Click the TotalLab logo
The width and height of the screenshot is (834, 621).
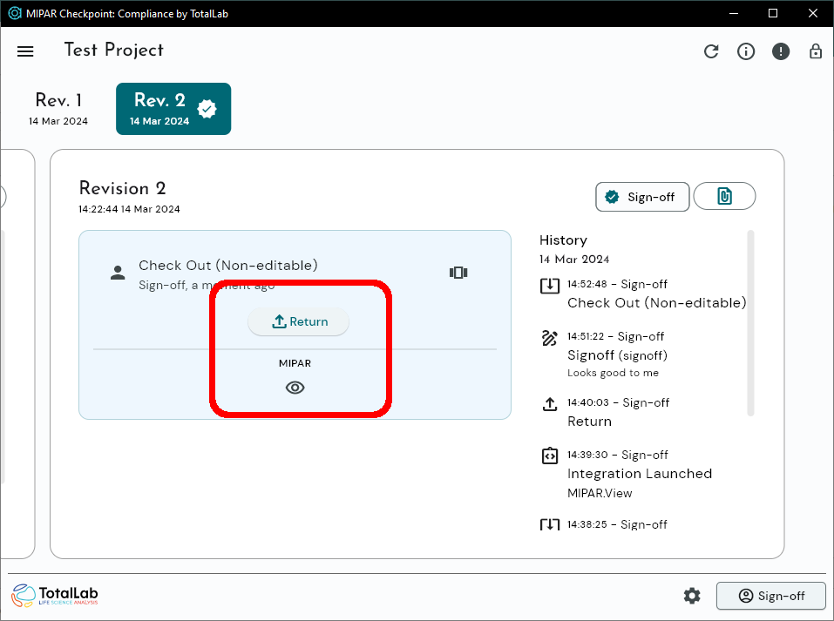click(x=55, y=596)
